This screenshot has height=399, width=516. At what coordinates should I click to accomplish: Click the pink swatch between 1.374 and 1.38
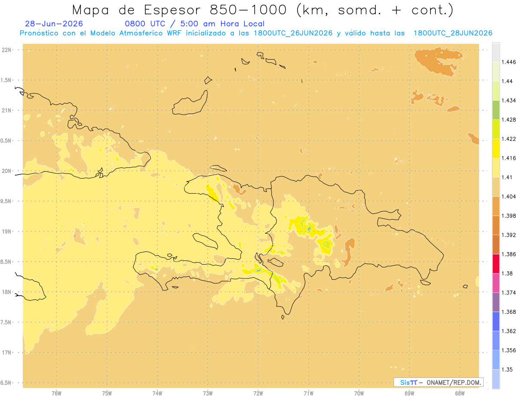tap(496, 283)
